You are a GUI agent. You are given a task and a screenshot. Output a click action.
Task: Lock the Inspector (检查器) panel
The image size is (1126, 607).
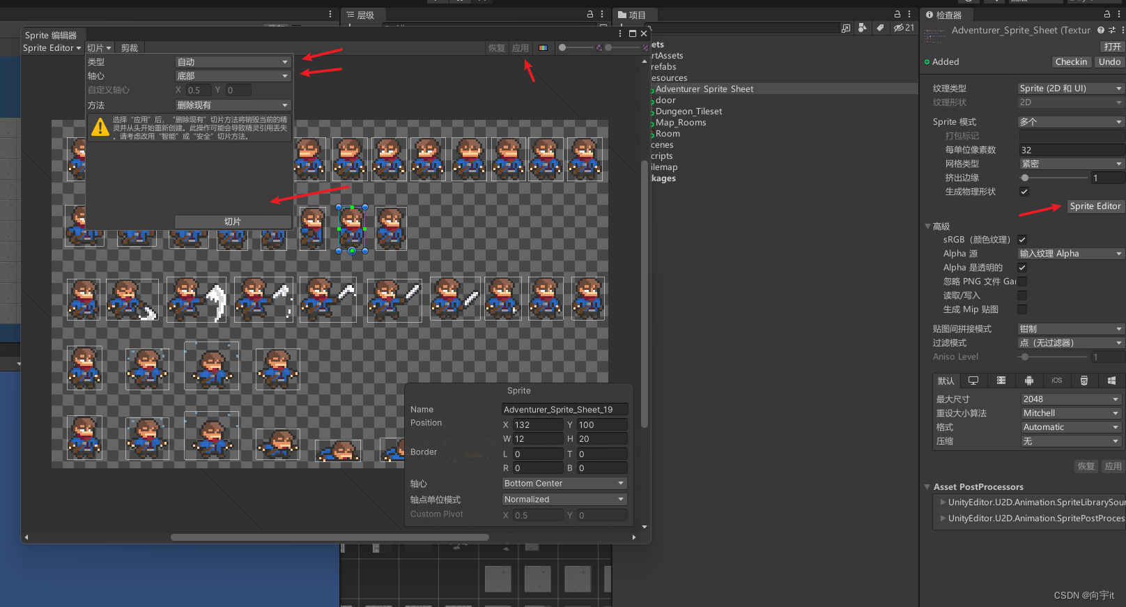(x=1107, y=14)
